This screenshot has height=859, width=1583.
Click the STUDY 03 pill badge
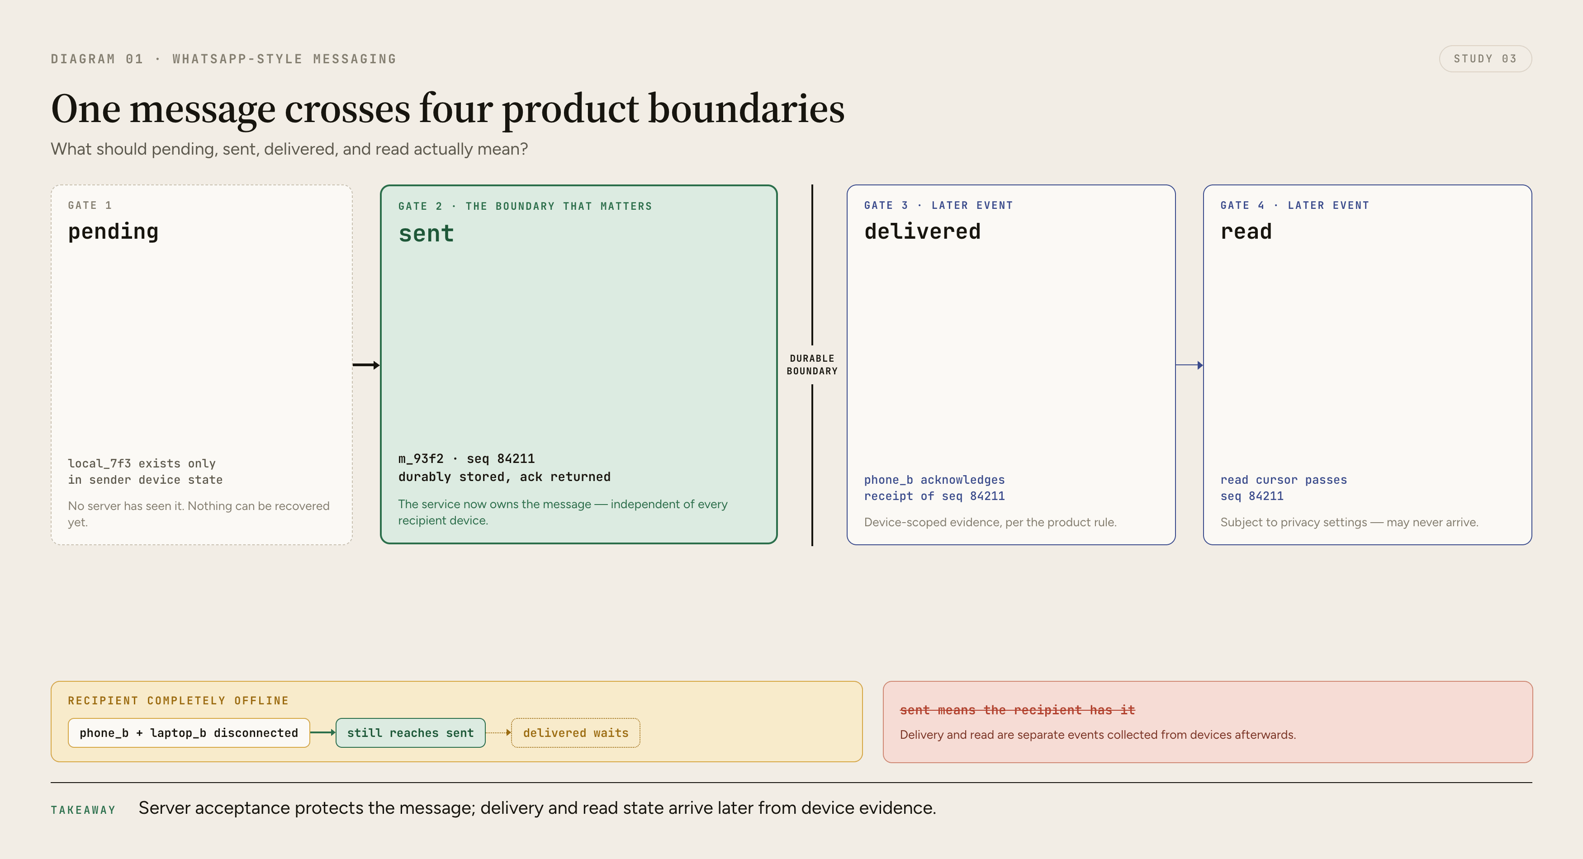(x=1485, y=59)
